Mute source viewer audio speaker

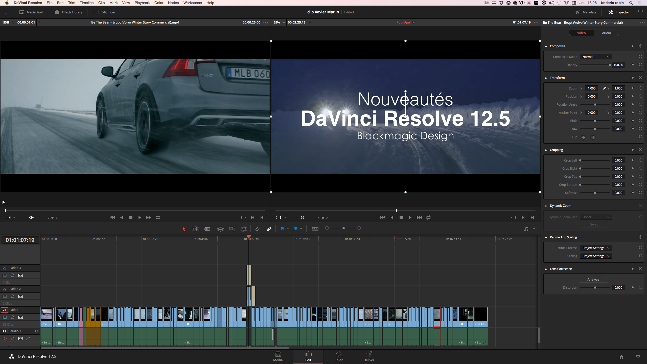(x=31, y=218)
